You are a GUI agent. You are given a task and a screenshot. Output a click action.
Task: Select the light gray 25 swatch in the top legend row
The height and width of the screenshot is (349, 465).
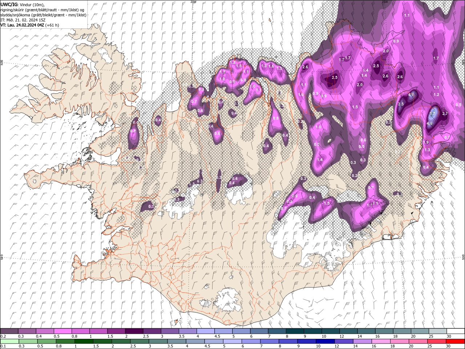click(438, 331)
